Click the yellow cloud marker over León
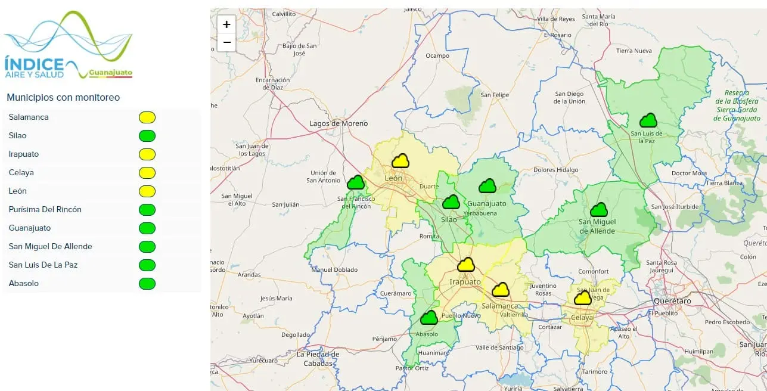 400,161
